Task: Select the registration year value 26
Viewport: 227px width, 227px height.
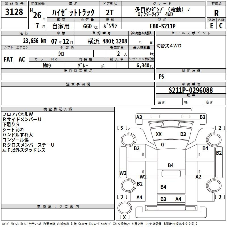Action: point(37,15)
